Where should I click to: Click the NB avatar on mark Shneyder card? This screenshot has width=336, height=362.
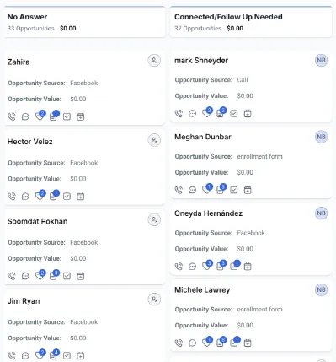pos(321,60)
